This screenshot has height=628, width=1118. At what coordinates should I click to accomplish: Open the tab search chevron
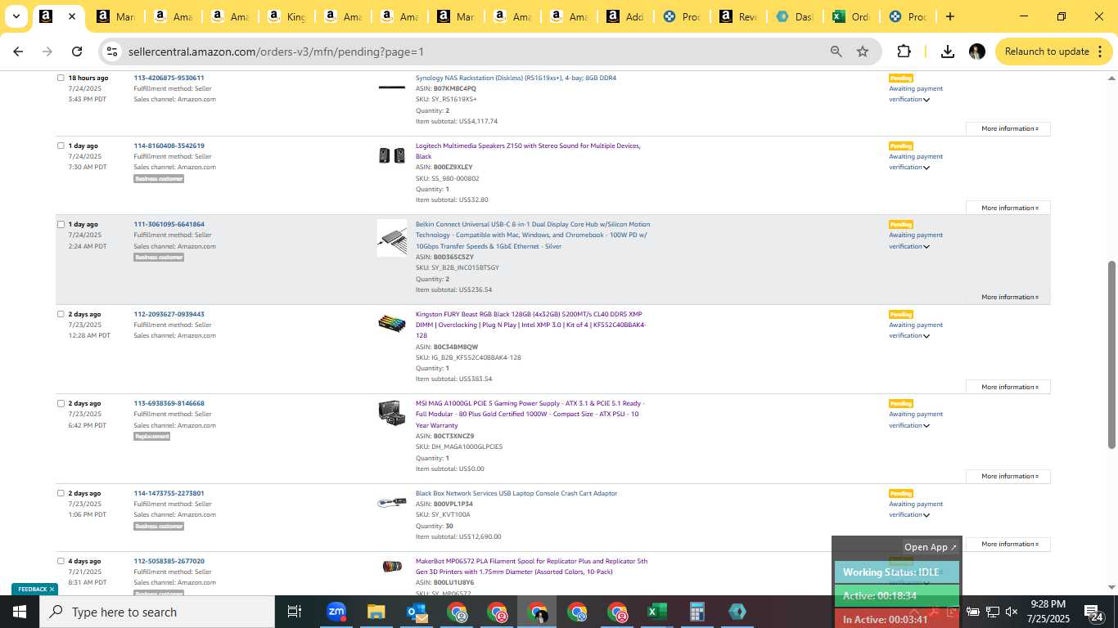coord(16,16)
